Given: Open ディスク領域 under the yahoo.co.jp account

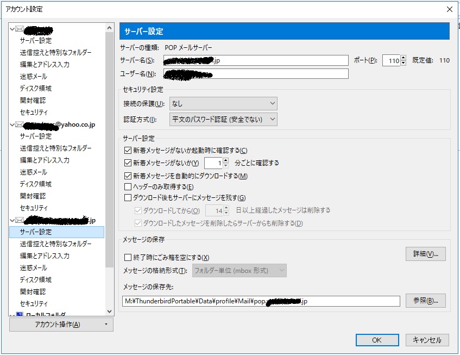Looking at the screenshot, I should click(x=36, y=184).
